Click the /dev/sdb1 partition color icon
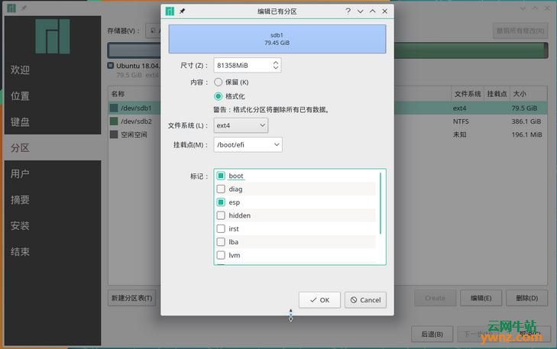Viewport: 557px width, 349px height. [114, 108]
